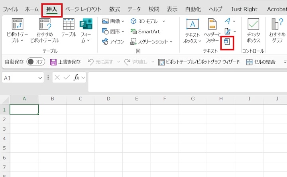Click 元に戻す undo button
The width and height of the screenshot is (287, 177).
pyautogui.click(x=100, y=62)
